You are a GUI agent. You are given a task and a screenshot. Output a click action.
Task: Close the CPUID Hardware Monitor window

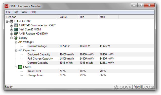(x=149, y=5)
